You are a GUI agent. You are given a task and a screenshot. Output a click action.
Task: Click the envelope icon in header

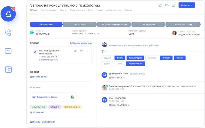(173, 5)
